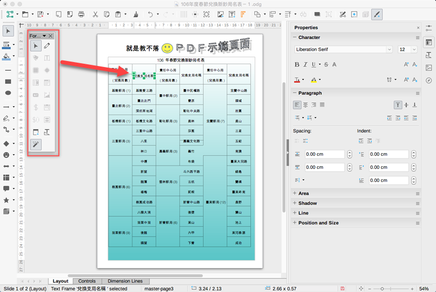The width and height of the screenshot is (436, 292).
Task: Switch to the Controls layer tab
Action: coord(87,281)
